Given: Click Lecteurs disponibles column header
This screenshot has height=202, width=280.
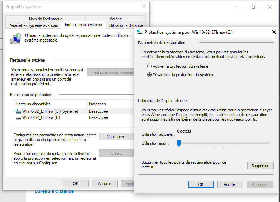Looking at the screenshot, I should (50, 104).
